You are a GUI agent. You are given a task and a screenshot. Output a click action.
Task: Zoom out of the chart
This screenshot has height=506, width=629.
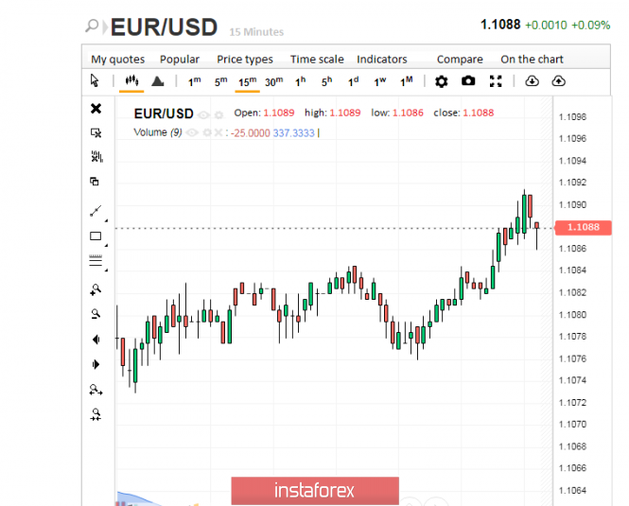click(x=96, y=314)
